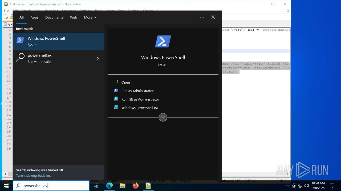Open Windows PowerShell best match result
The image size is (341, 191).
click(x=59, y=41)
